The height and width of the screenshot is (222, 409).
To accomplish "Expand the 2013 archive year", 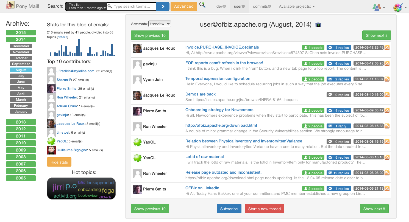I will [x=21, y=122].
